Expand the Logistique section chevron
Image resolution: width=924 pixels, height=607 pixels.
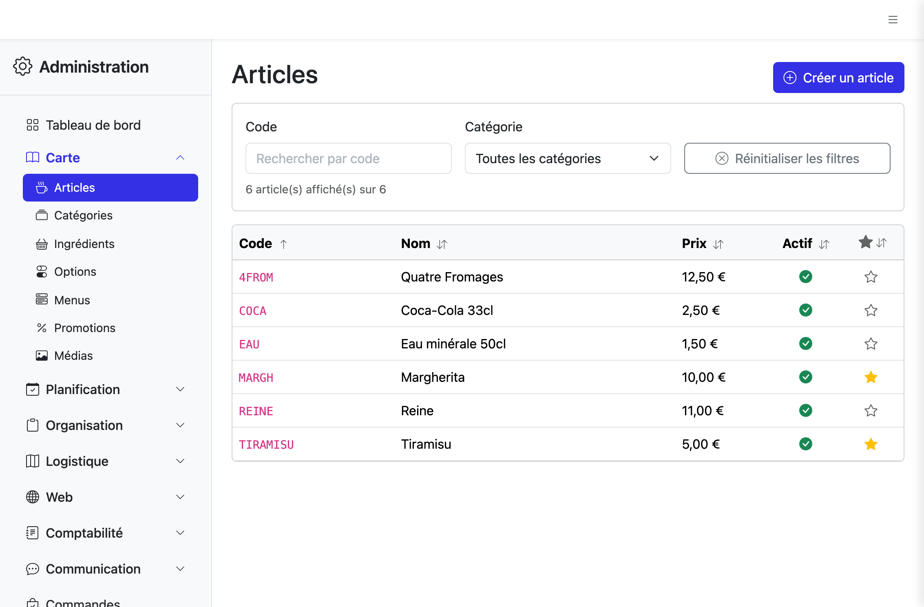tap(180, 461)
